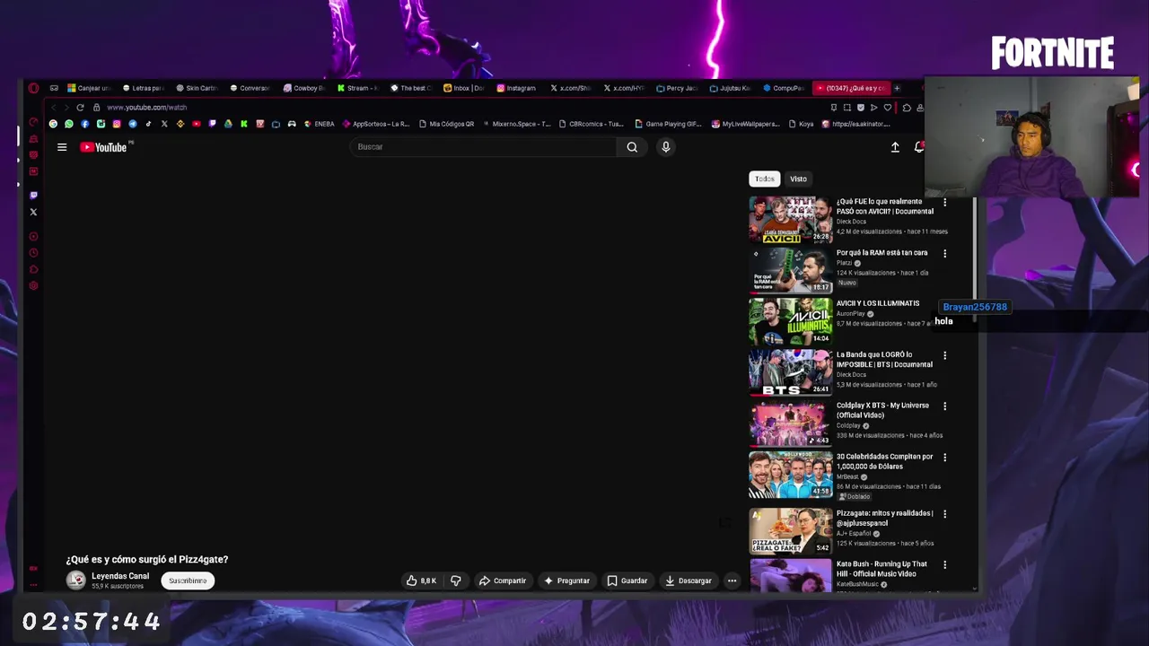Open the Leyendas Canal channel avatar

(76, 581)
